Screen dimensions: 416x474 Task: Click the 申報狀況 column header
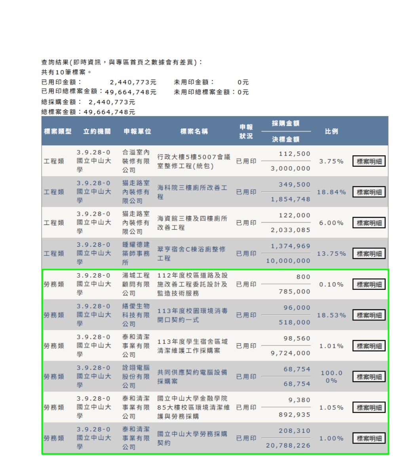[246, 131]
